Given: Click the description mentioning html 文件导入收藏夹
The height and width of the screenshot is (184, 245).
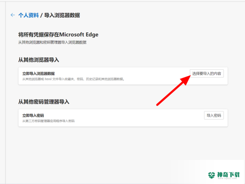Looking at the screenshot, I should 73,79.
